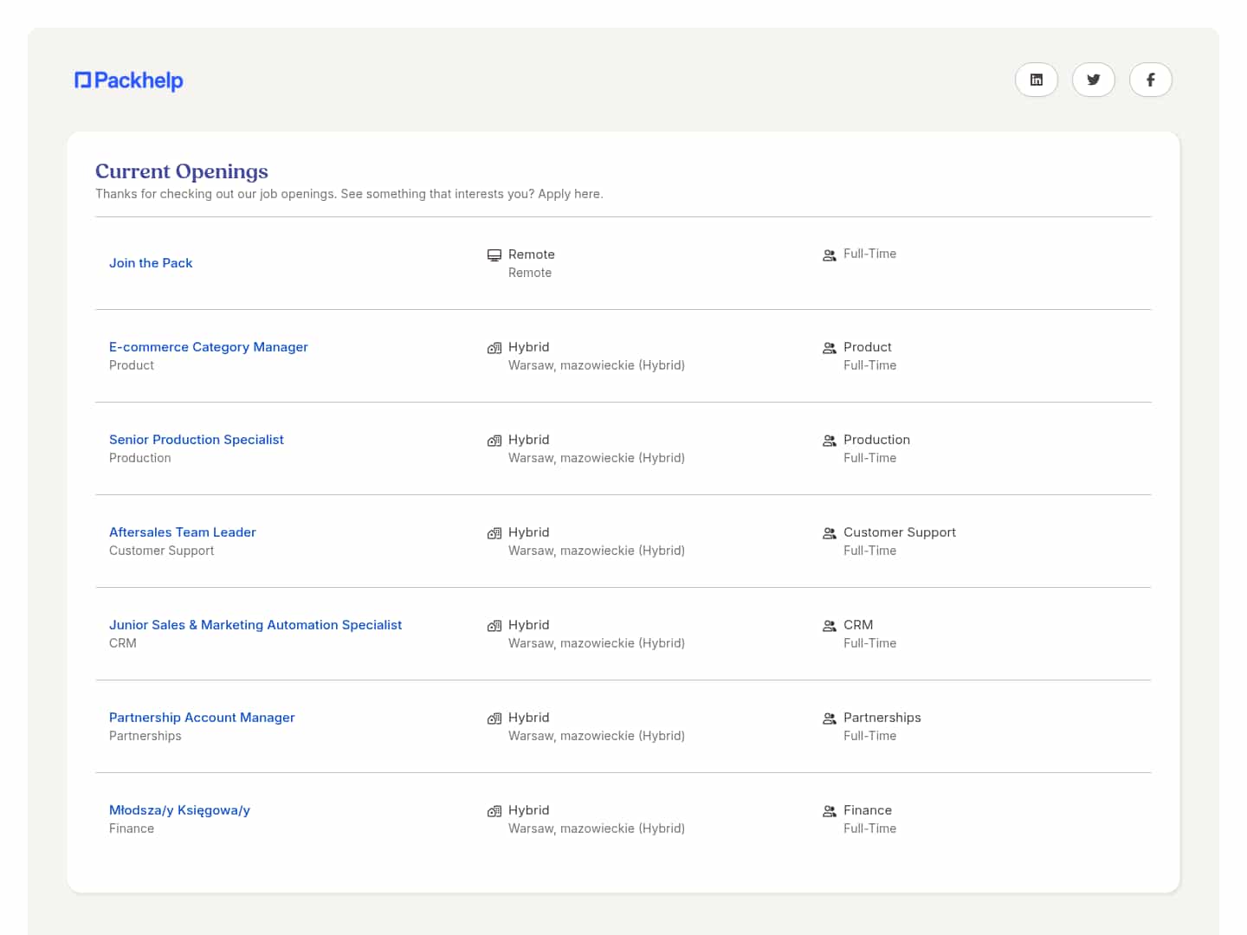
Task: Open the Aftersales Team Leader position
Action: tap(183, 532)
